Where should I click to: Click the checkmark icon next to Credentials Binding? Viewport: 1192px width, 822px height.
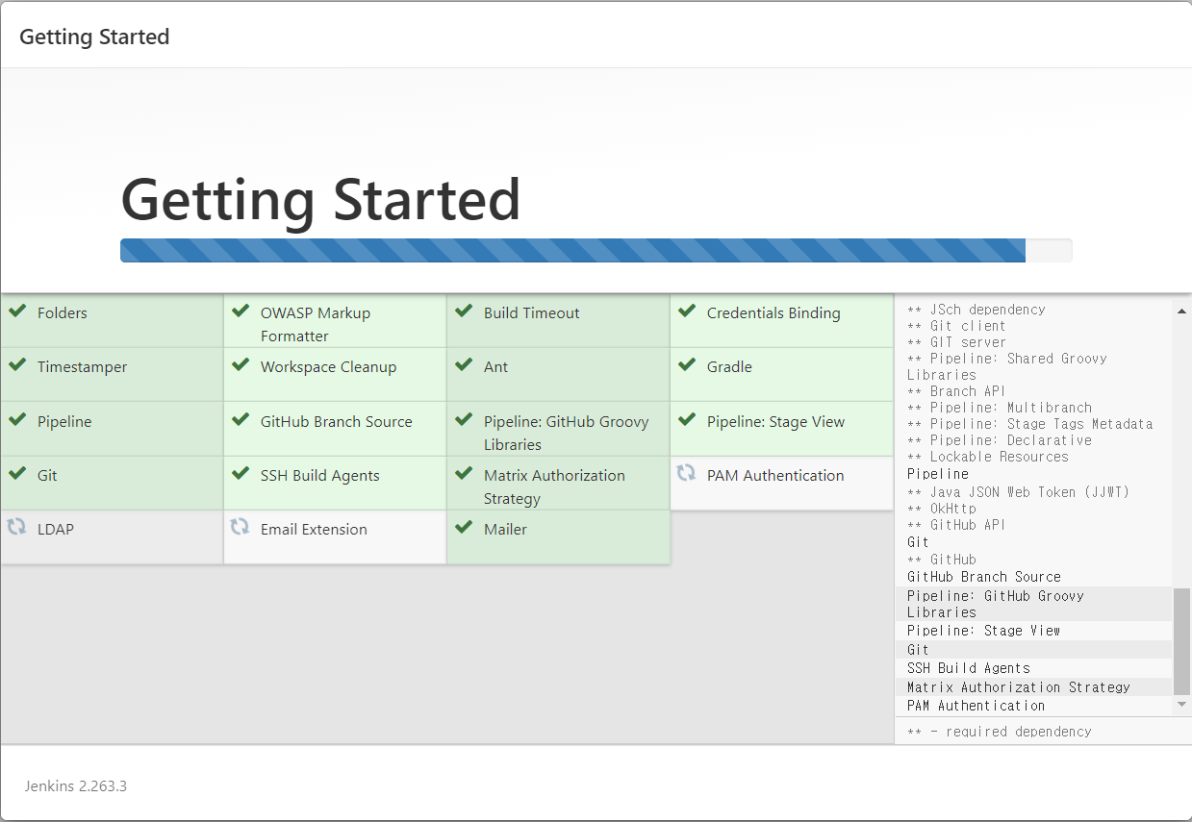[x=687, y=311]
